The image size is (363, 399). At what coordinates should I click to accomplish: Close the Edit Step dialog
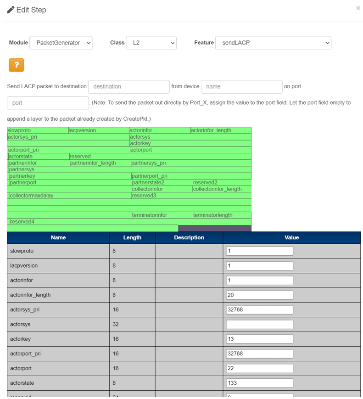[358, 8]
